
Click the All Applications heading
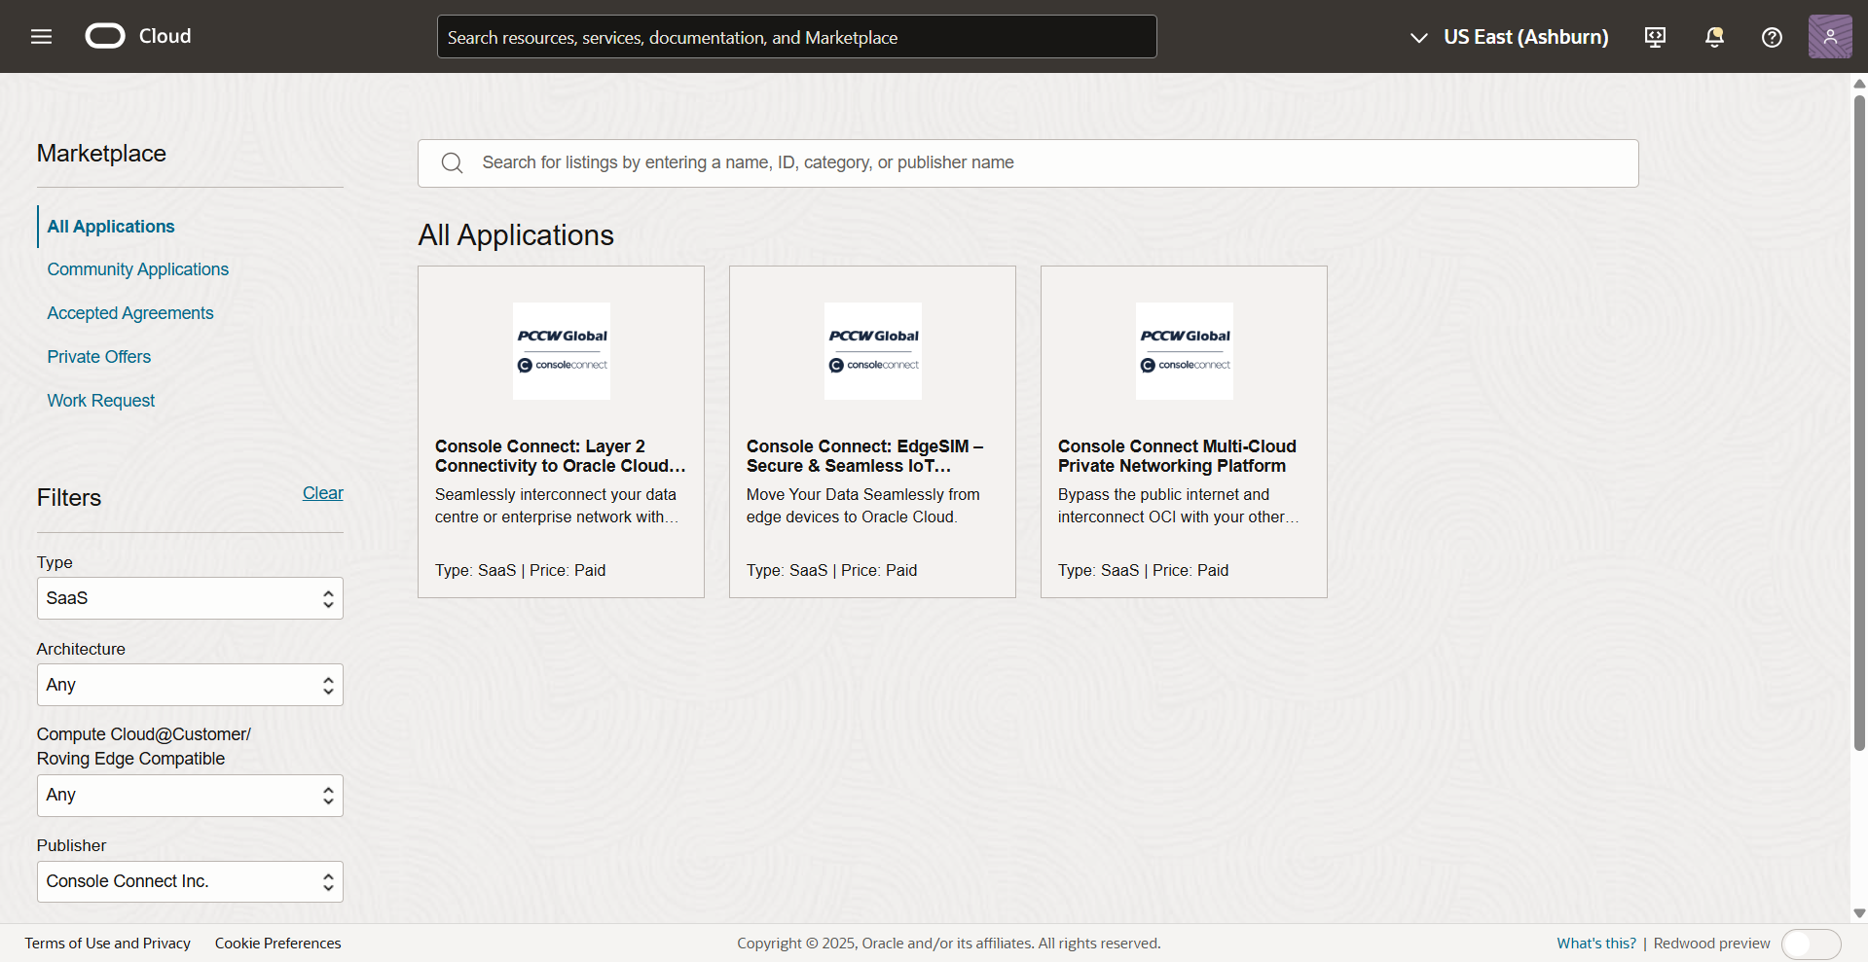[516, 235]
